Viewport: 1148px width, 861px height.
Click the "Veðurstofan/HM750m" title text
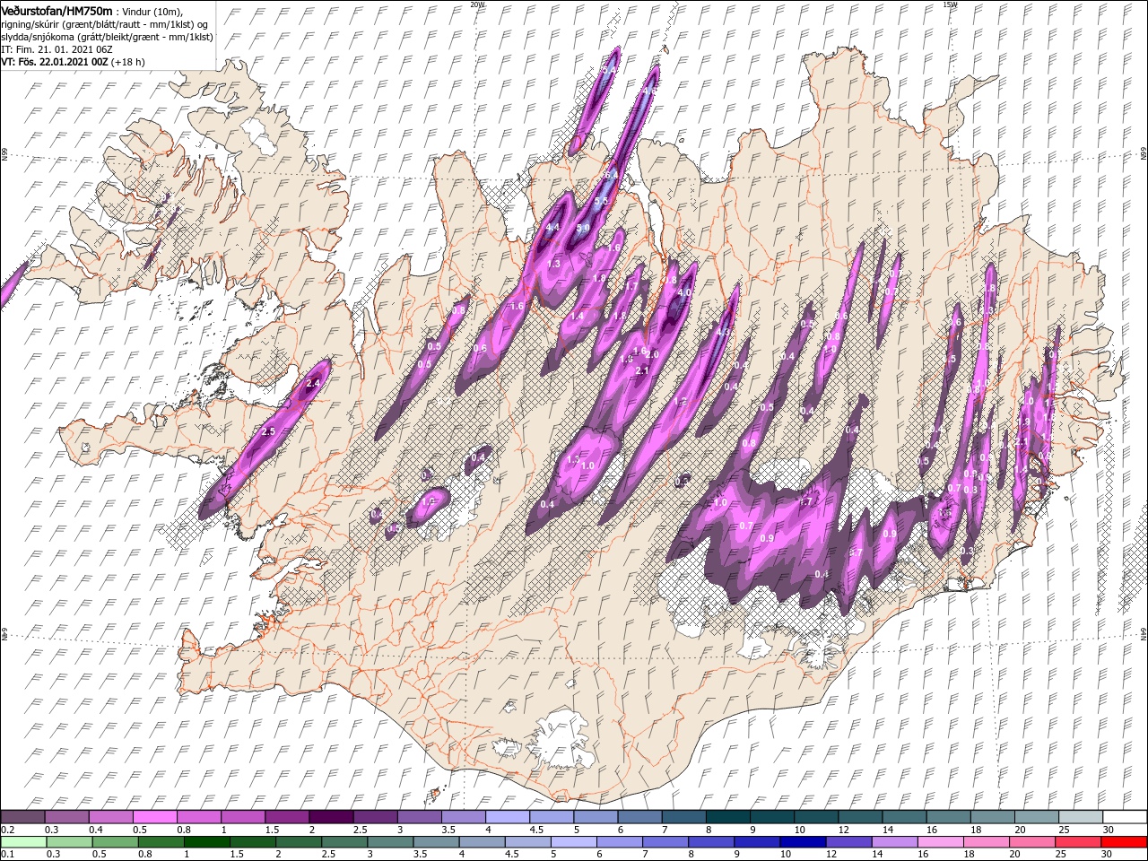click(57, 11)
